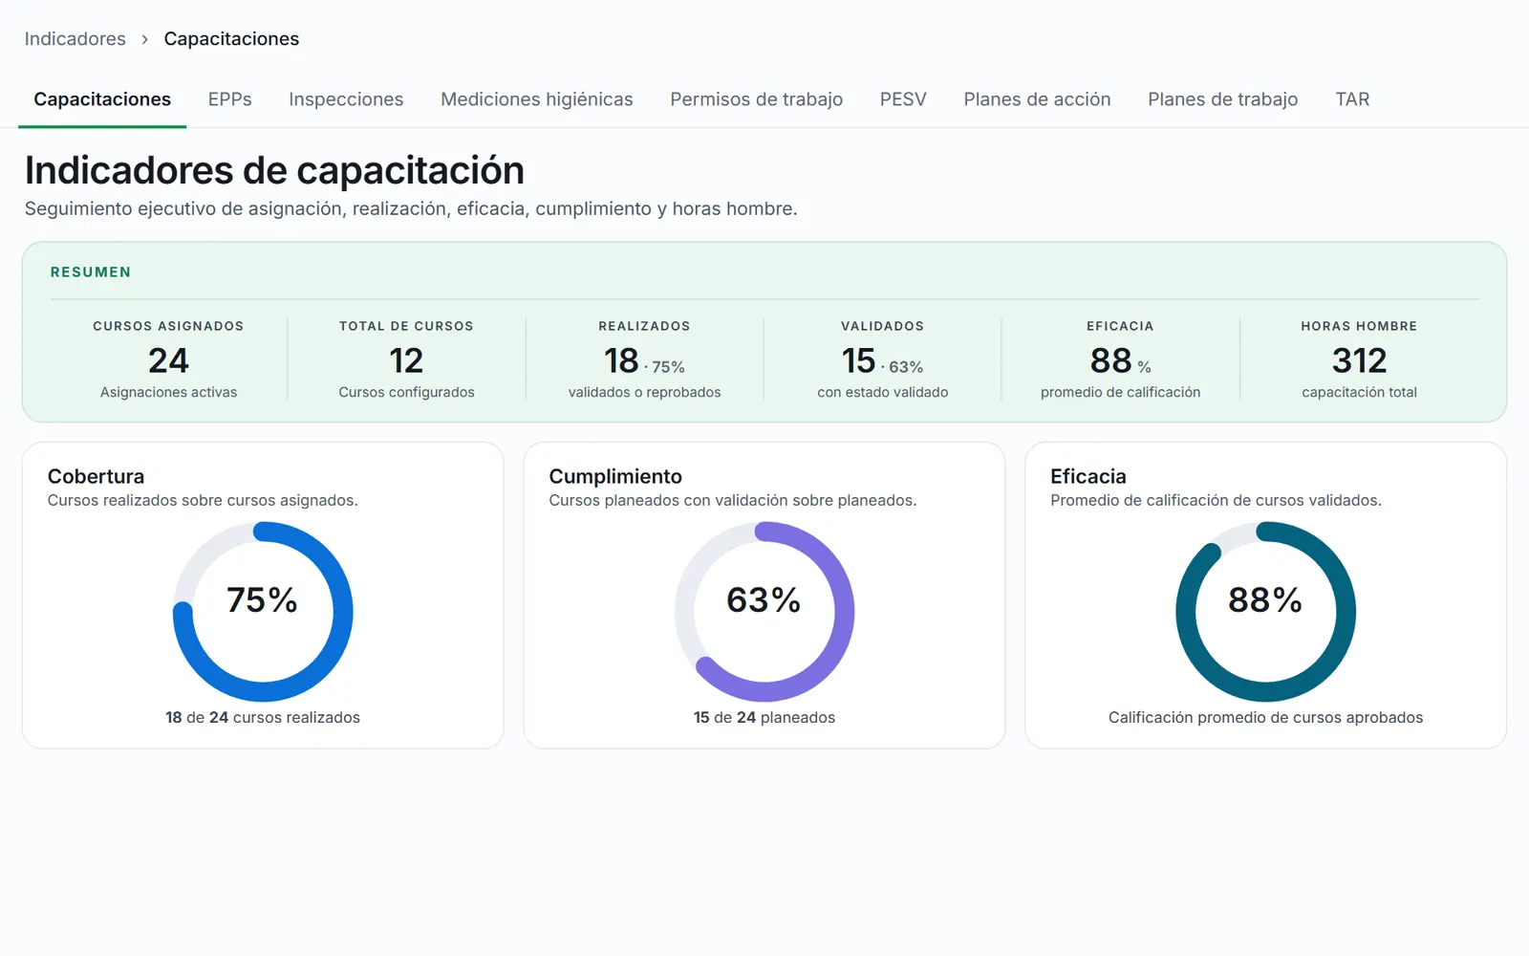Click 'capacitación total' label
The height and width of the screenshot is (956, 1529).
click(1359, 392)
